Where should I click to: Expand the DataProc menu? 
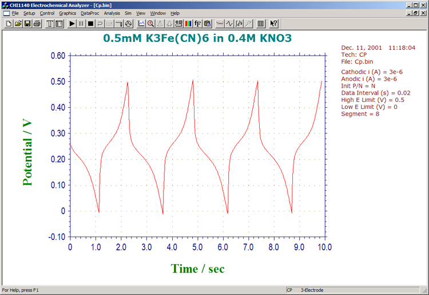tap(90, 13)
